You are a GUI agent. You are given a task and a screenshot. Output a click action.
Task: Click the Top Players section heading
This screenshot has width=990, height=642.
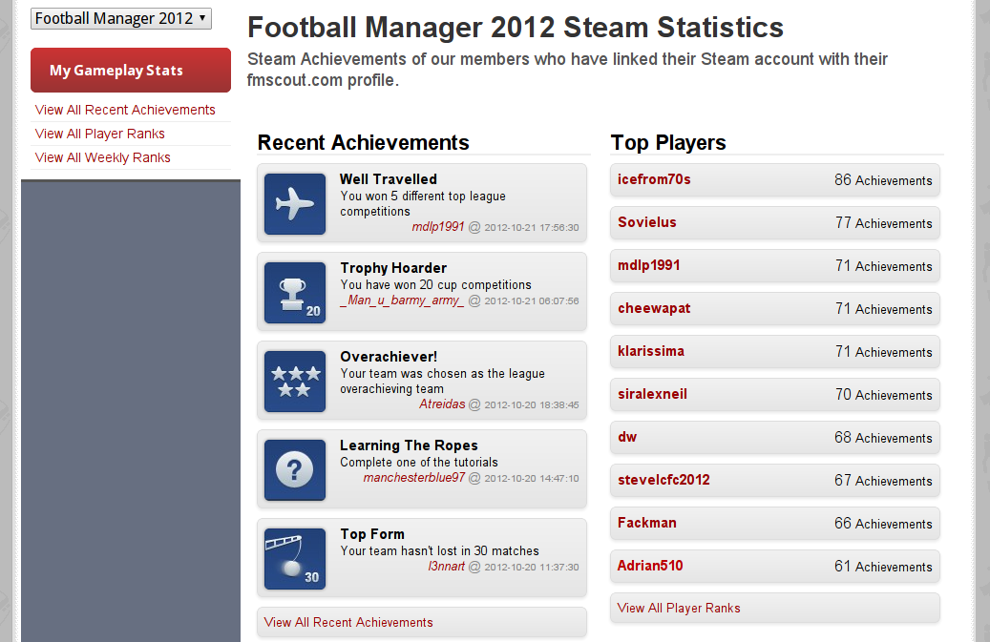tap(668, 142)
